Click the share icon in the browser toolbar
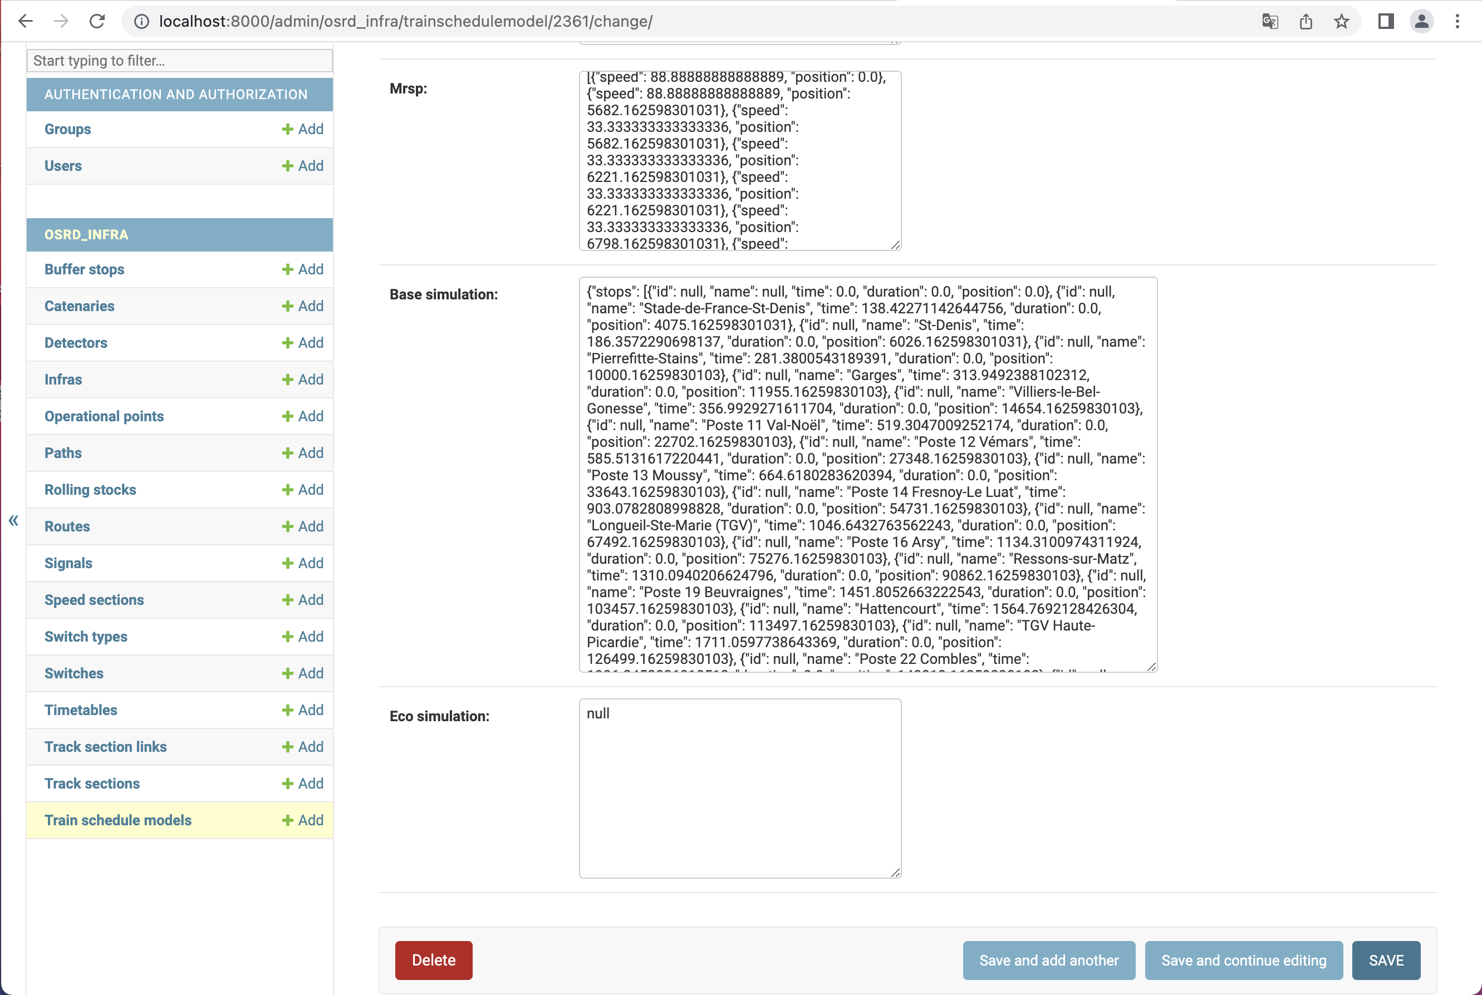1482x995 pixels. pos(1306,21)
